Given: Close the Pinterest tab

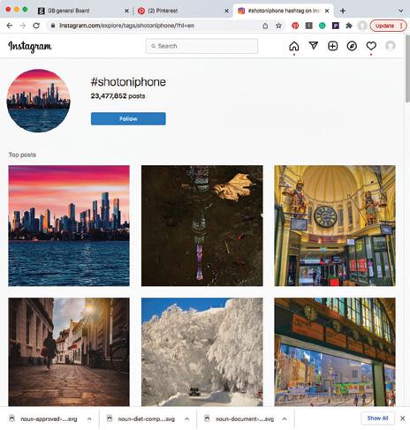Looking at the screenshot, I should (x=226, y=11).
